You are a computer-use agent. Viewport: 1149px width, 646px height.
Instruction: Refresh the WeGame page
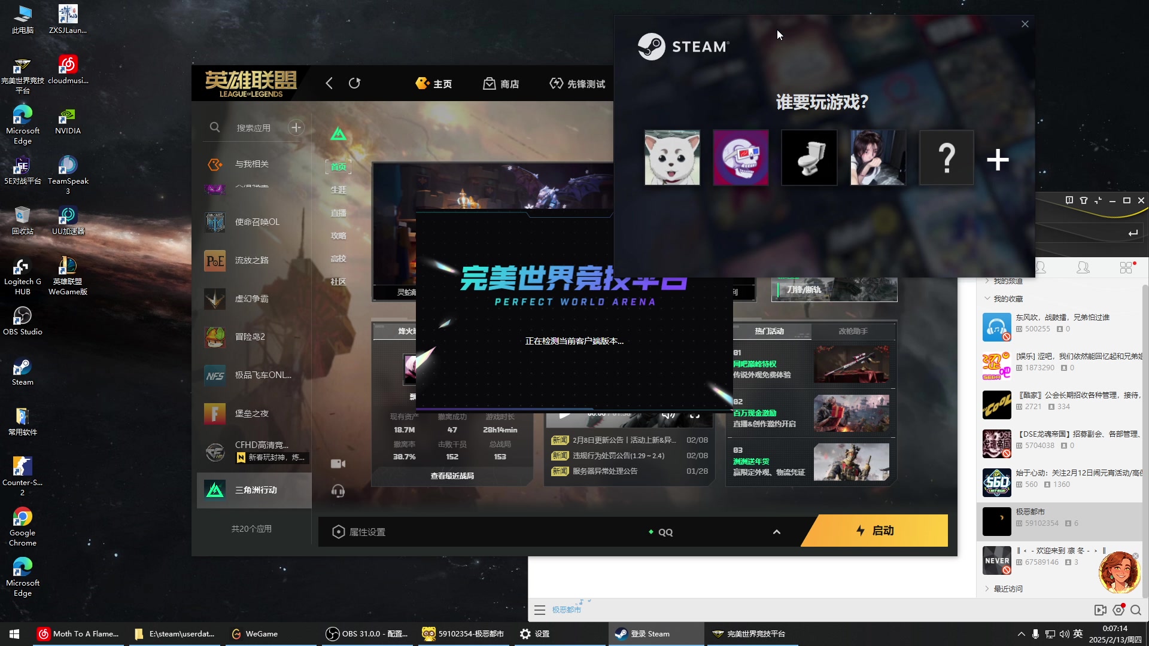[355, 83]
